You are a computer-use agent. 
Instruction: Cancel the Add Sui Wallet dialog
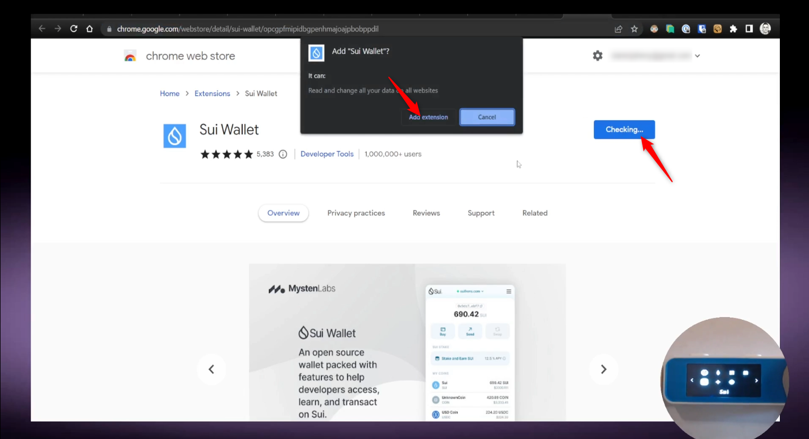(487, 117)
